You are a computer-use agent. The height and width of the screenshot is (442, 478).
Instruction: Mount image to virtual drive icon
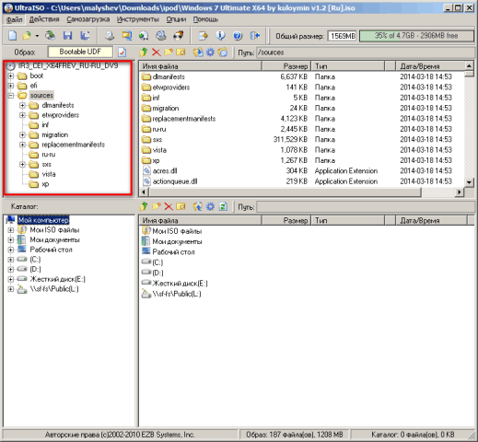pyautogui.click(x=161, y=36)
